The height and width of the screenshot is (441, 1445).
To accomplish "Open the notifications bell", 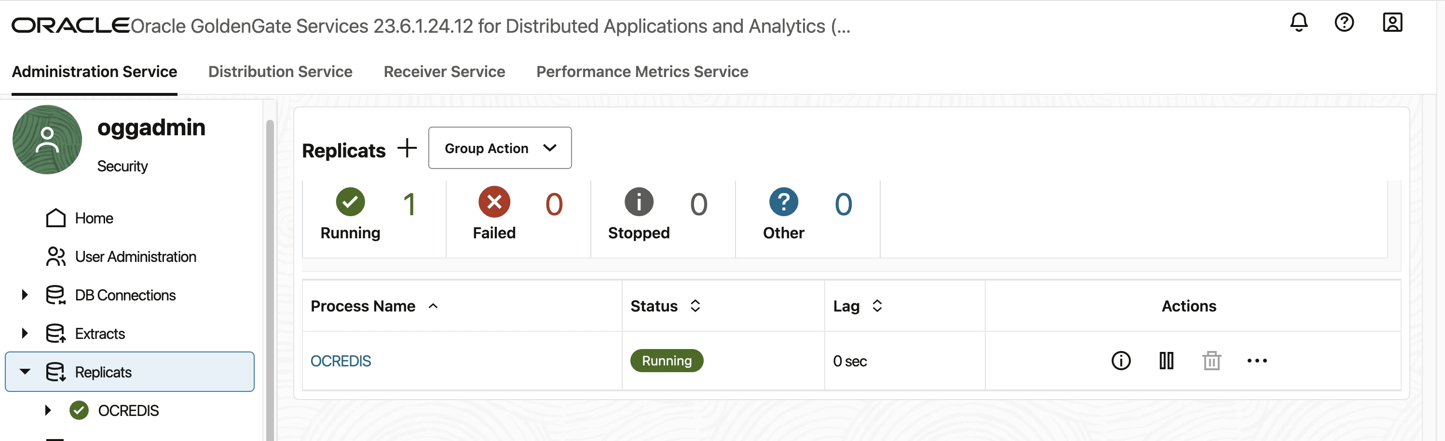I will pyautogui.click(x=1298, y=22).
